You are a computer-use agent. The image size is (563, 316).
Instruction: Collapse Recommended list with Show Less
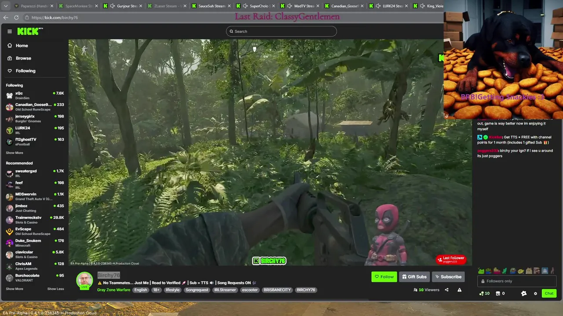coord(55,289)
